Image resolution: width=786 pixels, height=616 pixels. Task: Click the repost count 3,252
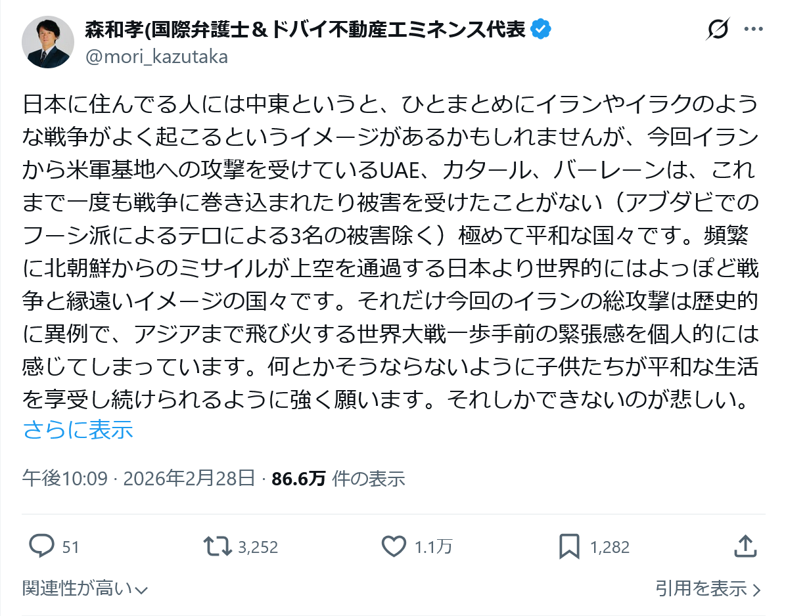[x=258, y=547]
